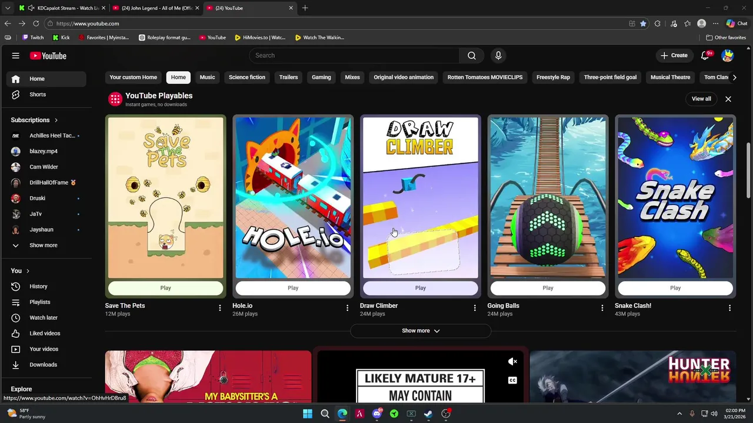Play Draw Climber game
This screenshot has height=423, width=753.
pyautogui.click(x=420, y=288)
